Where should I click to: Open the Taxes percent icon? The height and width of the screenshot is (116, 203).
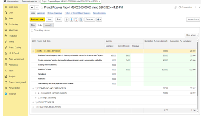[x=6, y=70]
